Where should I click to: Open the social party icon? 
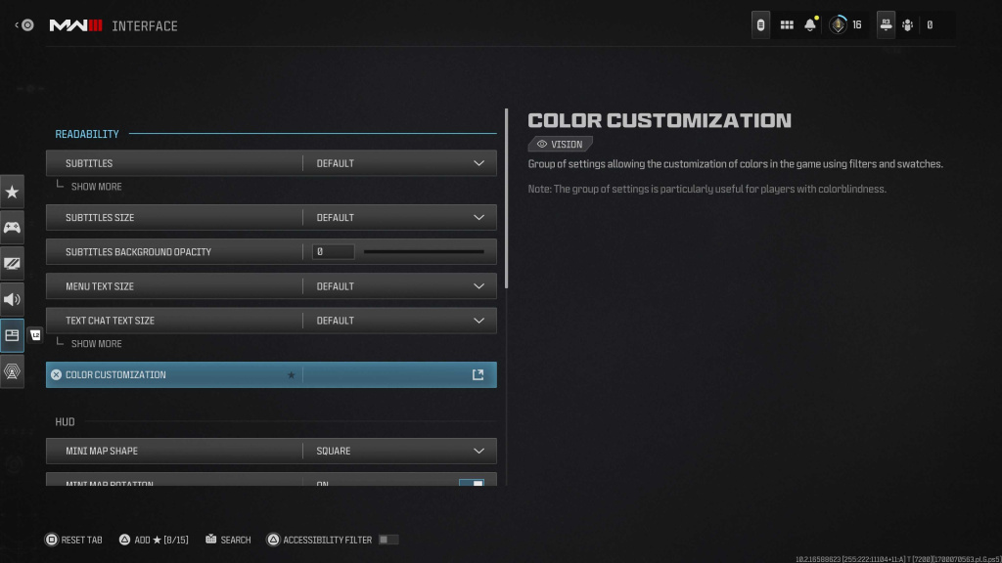(x=907, y=25)
